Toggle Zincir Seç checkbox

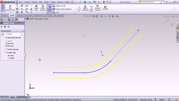pos(6,43)
